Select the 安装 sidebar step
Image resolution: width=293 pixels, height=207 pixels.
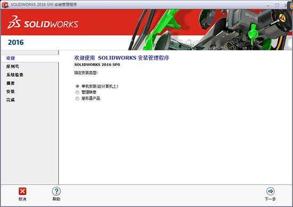pos(11,92)
